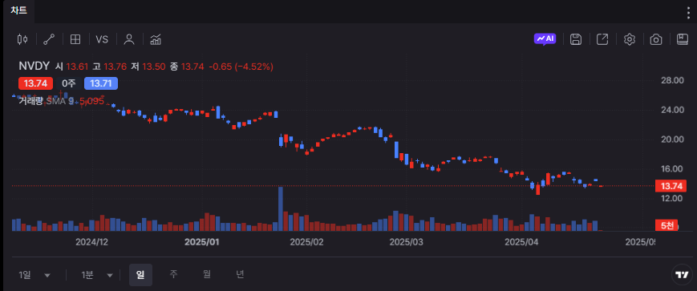Click the 20.00 price axis label
Screen dimensions: 697x291
[x=672, y=139]
